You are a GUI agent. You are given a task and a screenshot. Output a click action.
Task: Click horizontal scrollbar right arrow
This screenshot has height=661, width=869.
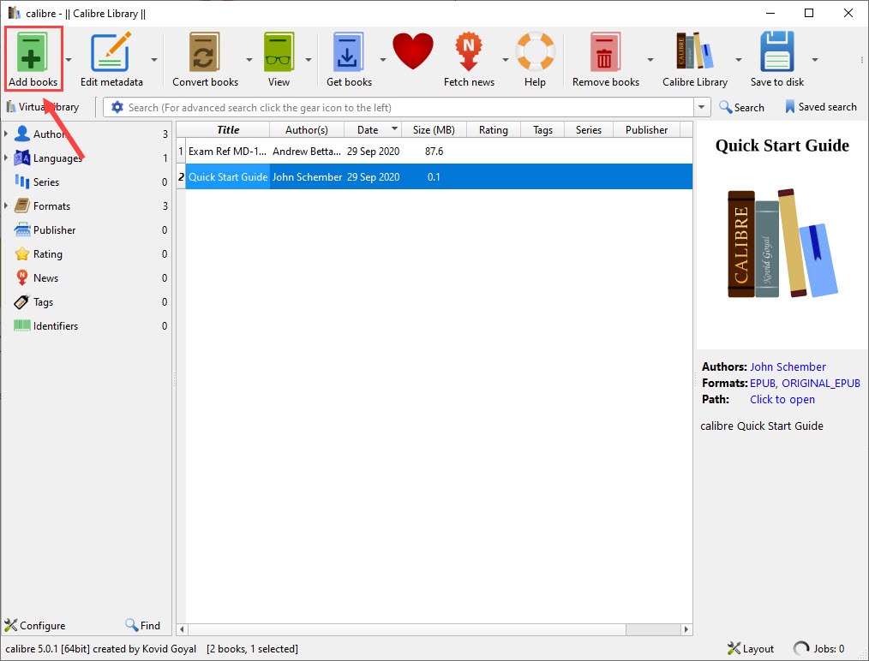686,629
